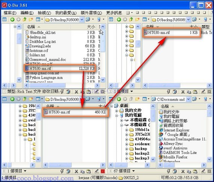Open the 編輯(E) menu

click(x=27, y=13)
